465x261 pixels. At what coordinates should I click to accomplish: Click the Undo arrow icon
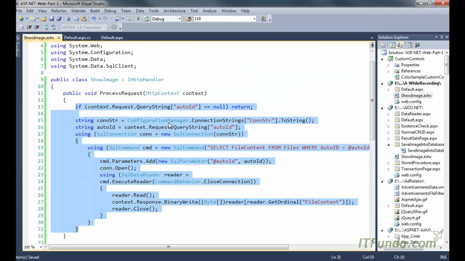[x=93, y=19]
